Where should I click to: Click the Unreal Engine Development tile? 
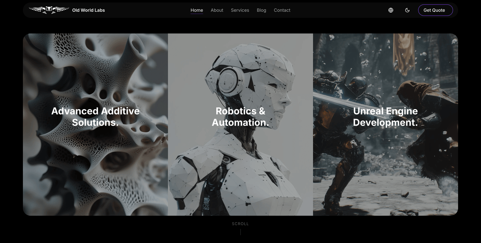coord(386,124)
